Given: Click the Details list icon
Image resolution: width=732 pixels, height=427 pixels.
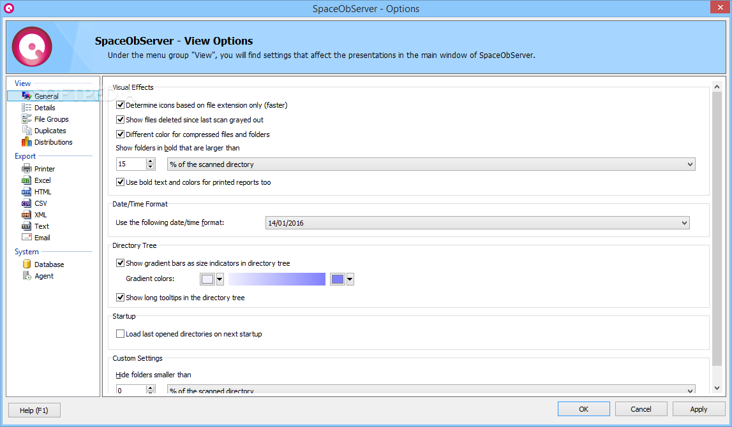Looking at the screenshot, I should [x=27, y=107].
